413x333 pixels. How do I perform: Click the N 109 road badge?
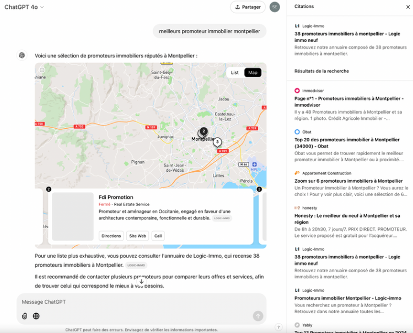(x=151, y=127)
